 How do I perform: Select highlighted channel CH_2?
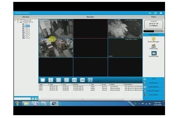click(28, 26)
